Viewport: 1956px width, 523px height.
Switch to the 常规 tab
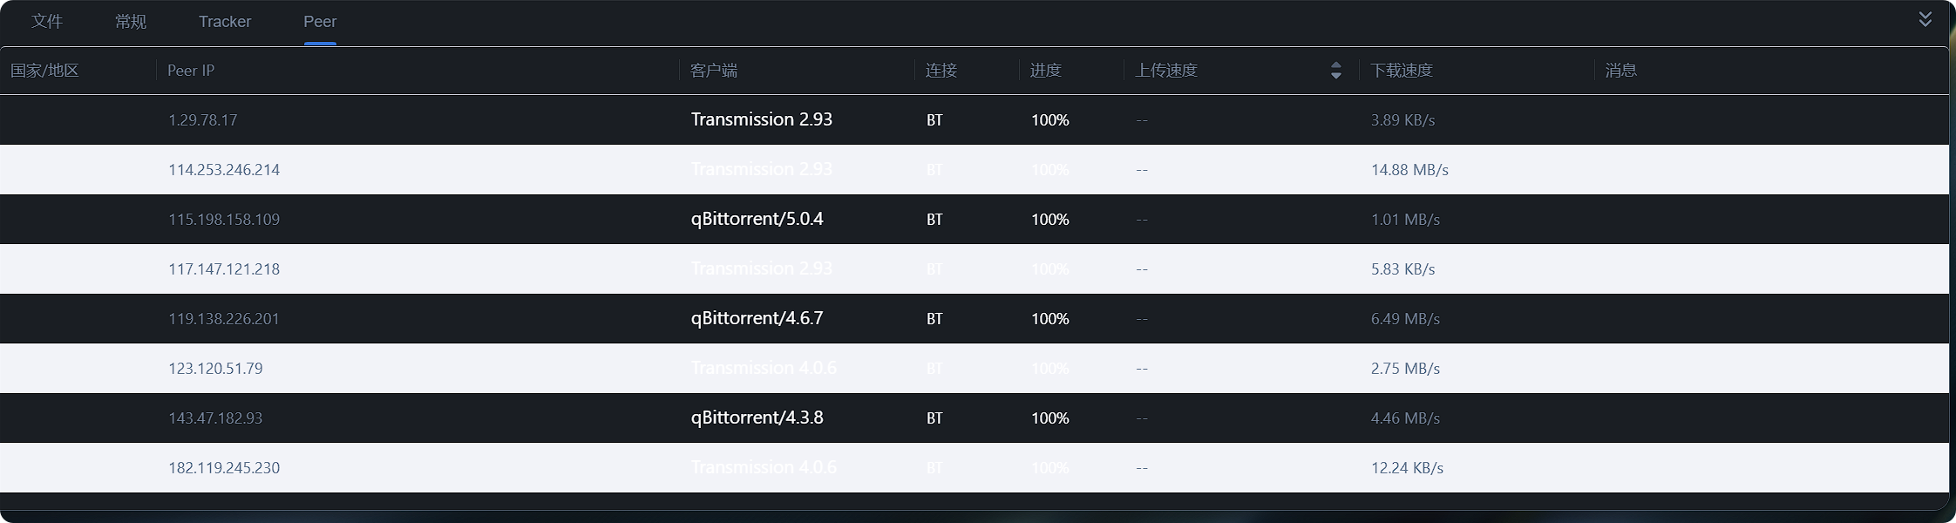(131, 21)
